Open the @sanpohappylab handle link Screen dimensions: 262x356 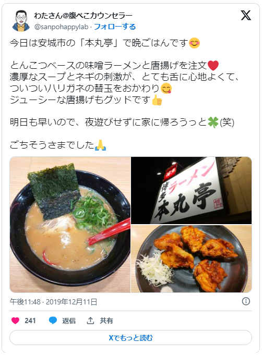(61, 27)
